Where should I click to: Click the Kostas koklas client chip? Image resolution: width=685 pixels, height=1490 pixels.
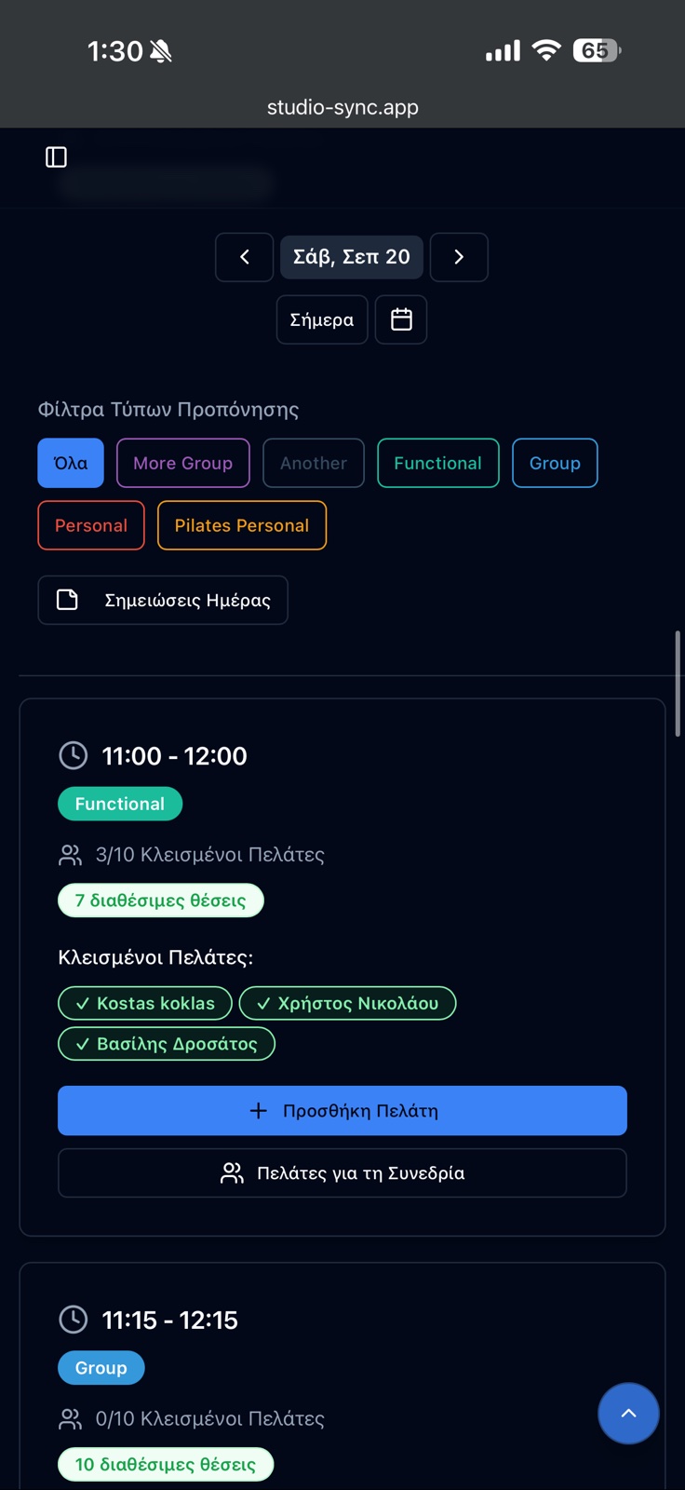click(145, 1003)
